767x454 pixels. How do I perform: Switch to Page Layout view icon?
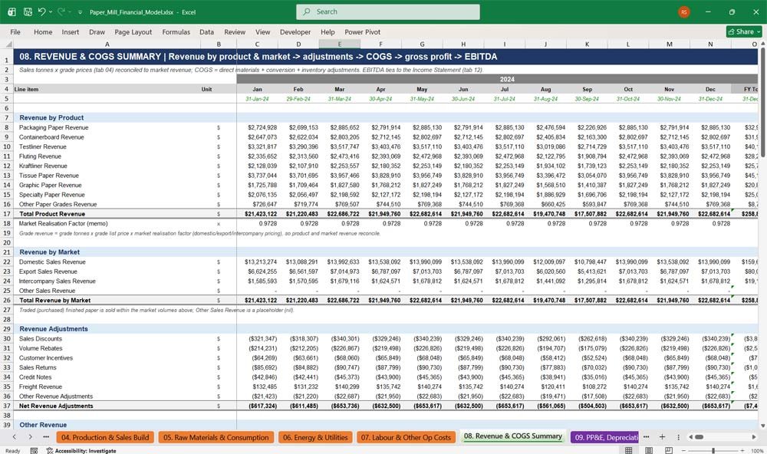(x=649, y=450)
